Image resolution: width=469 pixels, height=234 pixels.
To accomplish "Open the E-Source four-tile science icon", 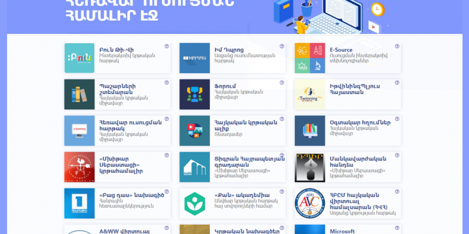I will click(x=310, y=58).
